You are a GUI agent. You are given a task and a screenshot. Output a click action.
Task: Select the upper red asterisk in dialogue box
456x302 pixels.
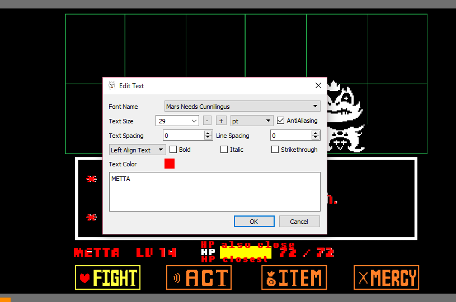(91, 179)
